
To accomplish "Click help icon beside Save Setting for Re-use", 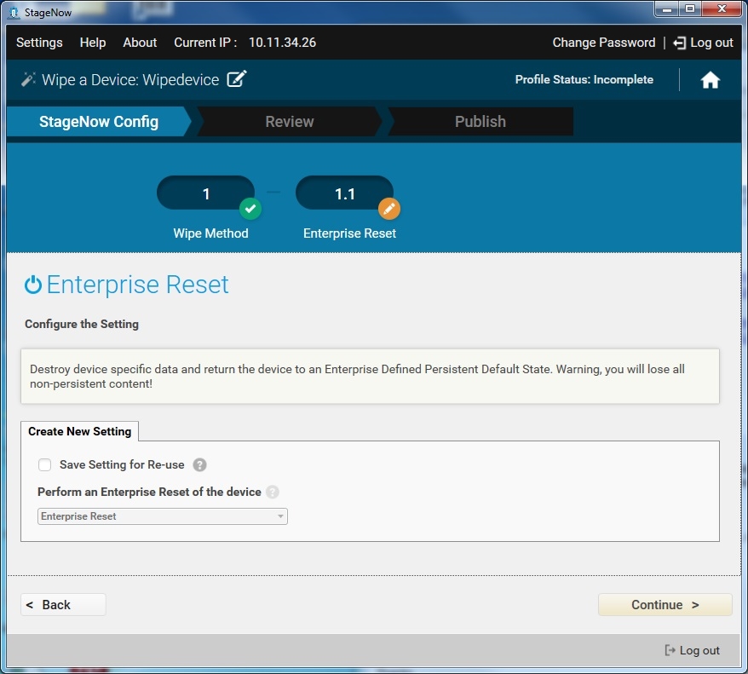I will 199,465.
